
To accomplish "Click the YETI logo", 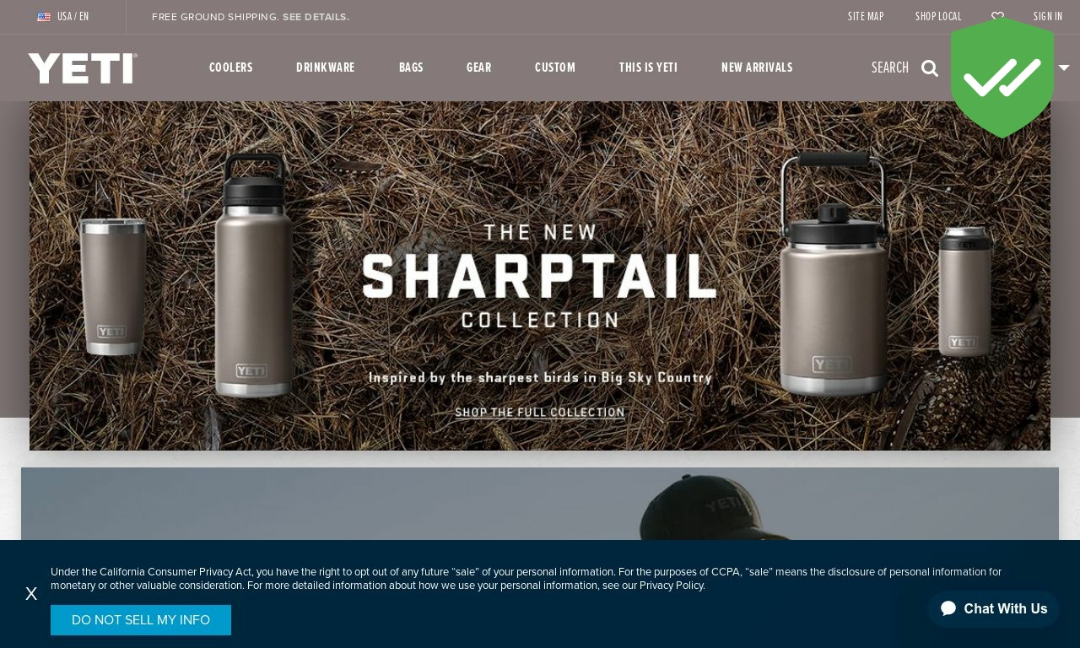I will click(83, 68).
